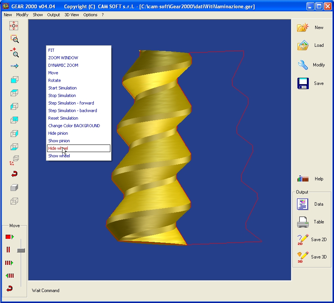Open the Output menu
This screenshot has height=303, width=334.
(x=53, y=15)
